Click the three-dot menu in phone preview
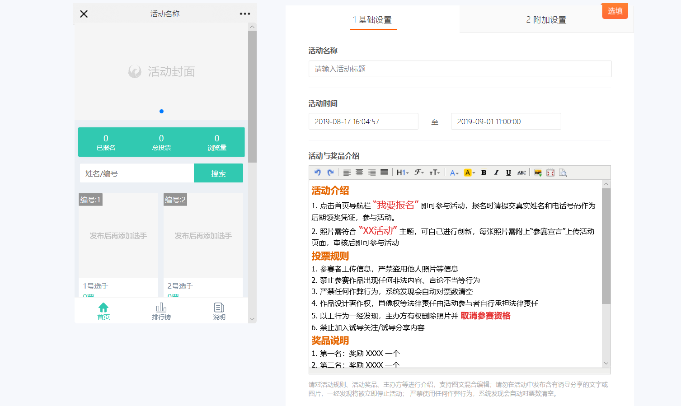681x406 pixels. [245, 14]
